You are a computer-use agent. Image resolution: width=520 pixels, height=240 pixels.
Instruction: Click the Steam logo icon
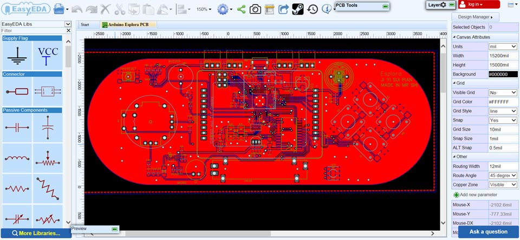tap(298, 9)
